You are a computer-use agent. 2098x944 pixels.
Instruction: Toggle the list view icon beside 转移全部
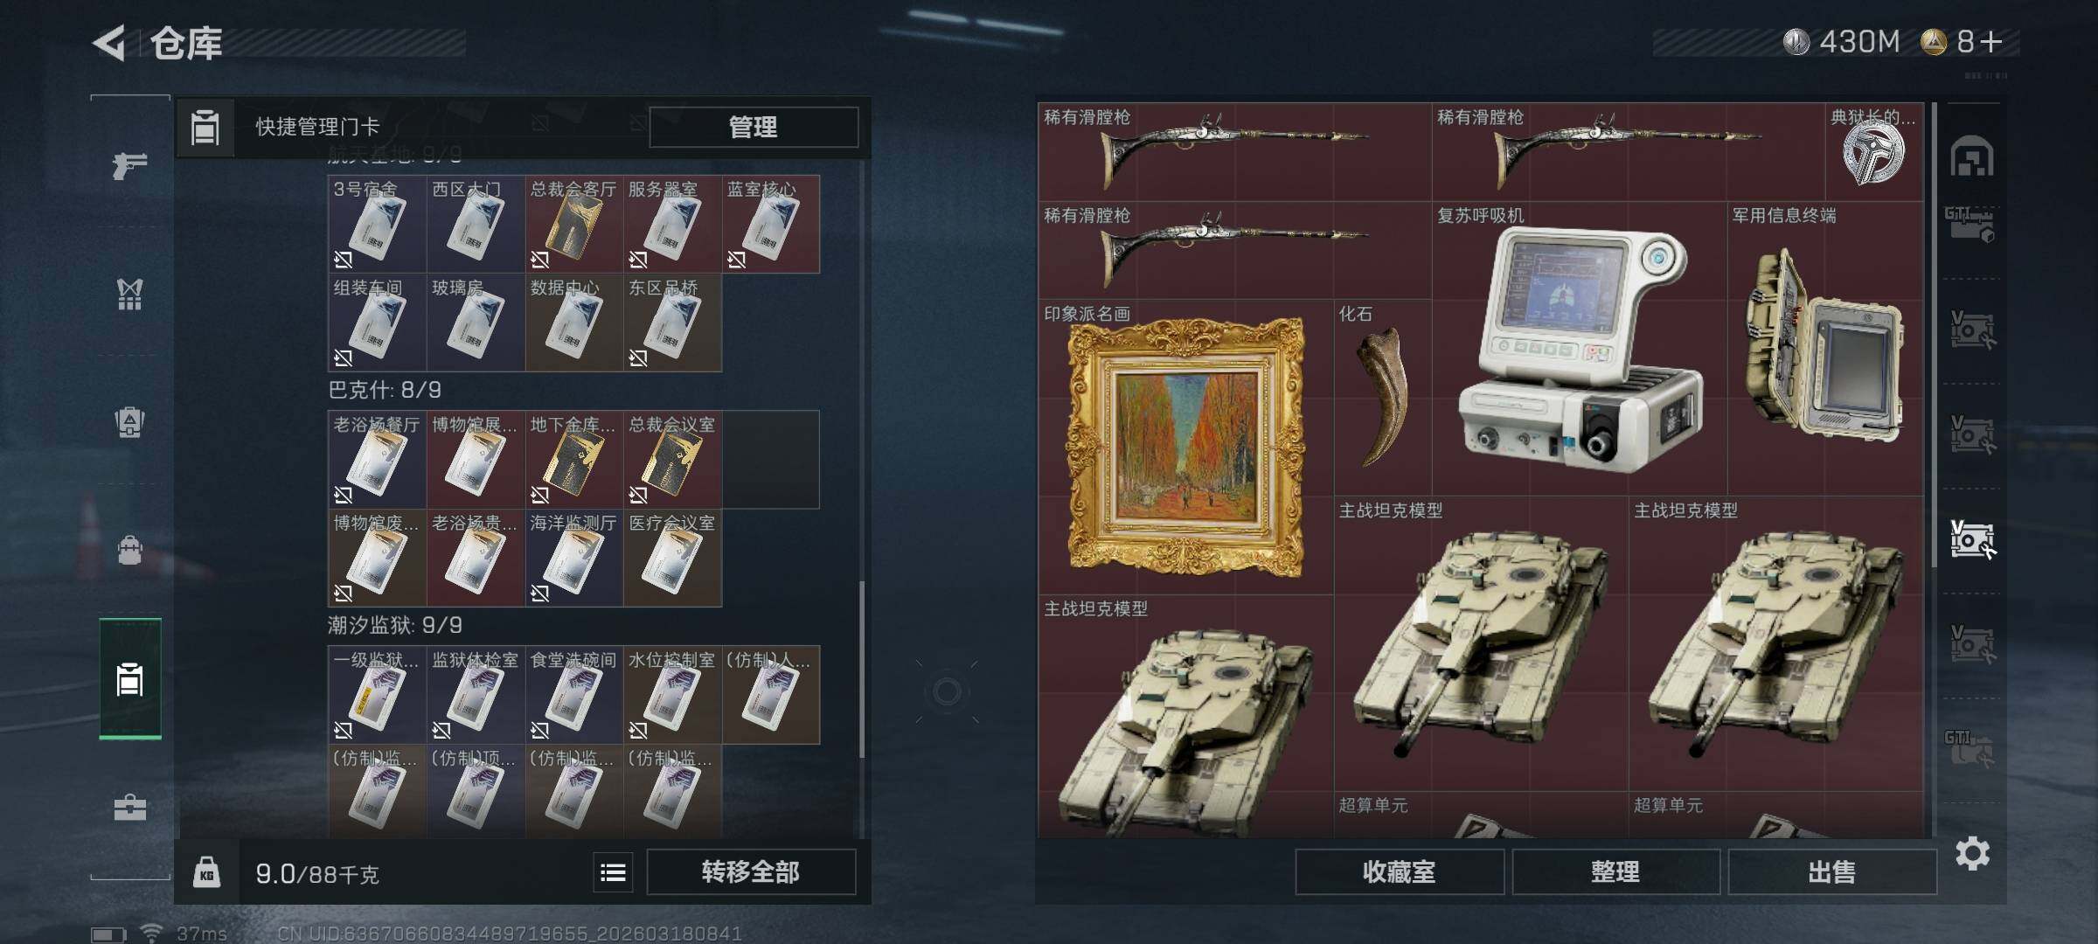pyautogui.click(x=613, y=872)
